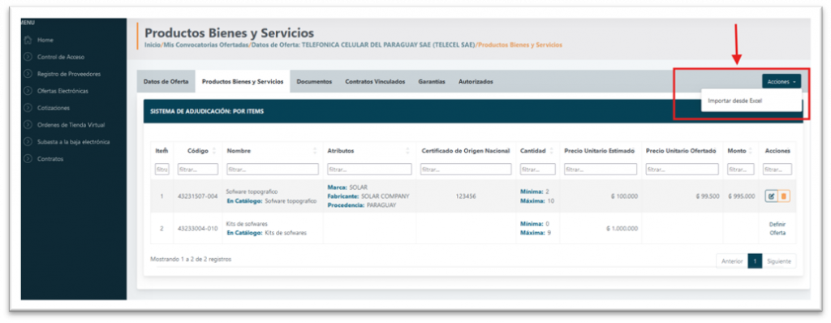The image size is (831, 323).
Task: Click the edit icon for Sofware topografico
Action: (771, 196)
